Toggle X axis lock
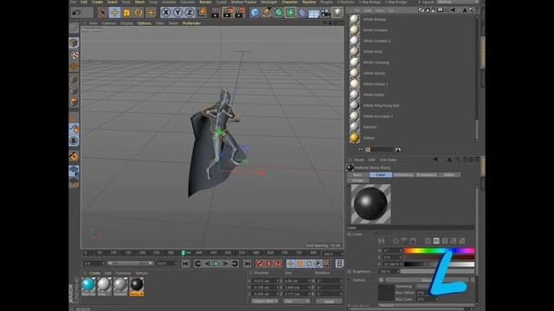This screenshot has width=554, height=311. tap(165, 13)
